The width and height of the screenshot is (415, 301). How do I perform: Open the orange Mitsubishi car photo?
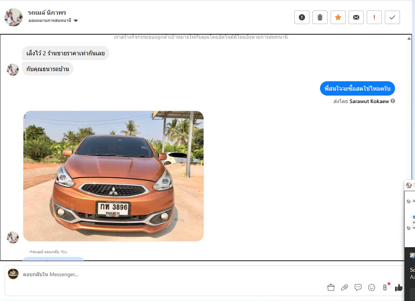113,176
